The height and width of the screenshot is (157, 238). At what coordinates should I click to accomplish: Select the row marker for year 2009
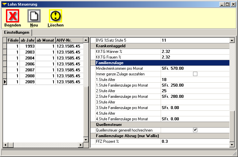coord(5,82)
